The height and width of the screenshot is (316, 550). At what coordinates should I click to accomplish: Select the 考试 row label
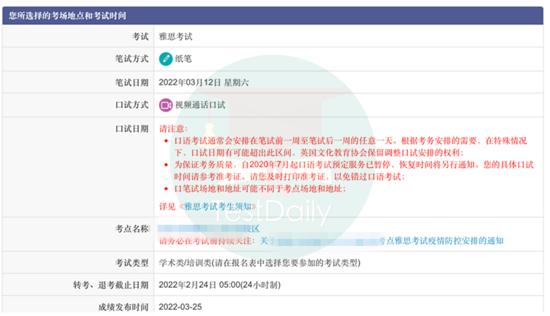[140, 37]
